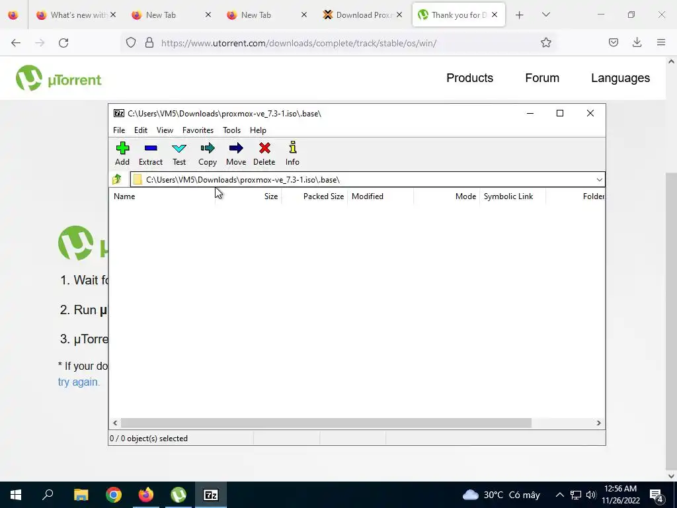The image size is (677, 508).
Task: Show hidden system tray icons
Action: (559, 495)
